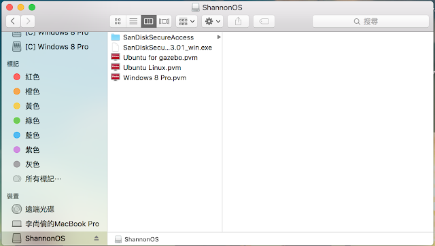Open the gear action menu
The image size is (435, 246).
pyautogui.click(x=212, y=21)
